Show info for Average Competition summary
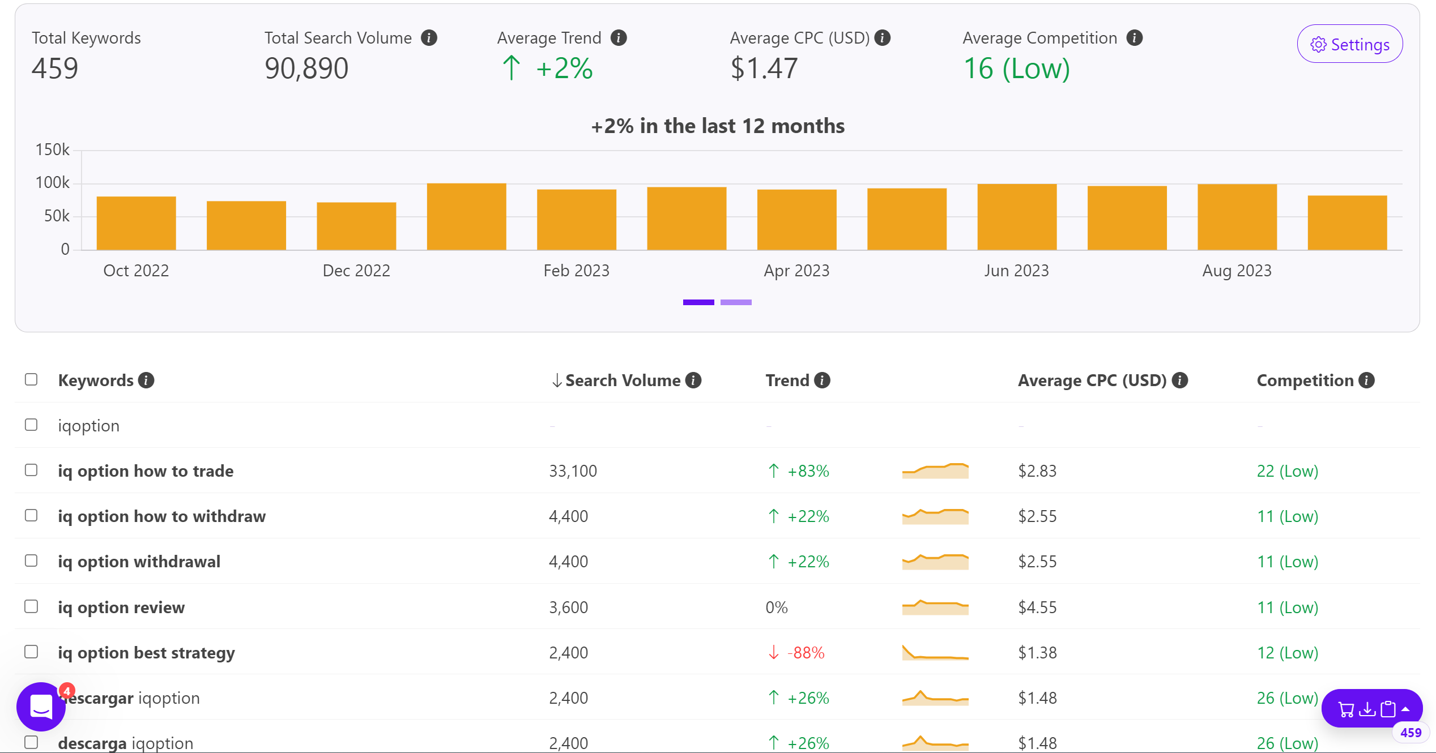 coord(1134,38)
